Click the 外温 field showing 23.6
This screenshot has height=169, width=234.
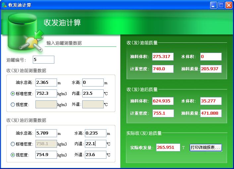[95, 155]
